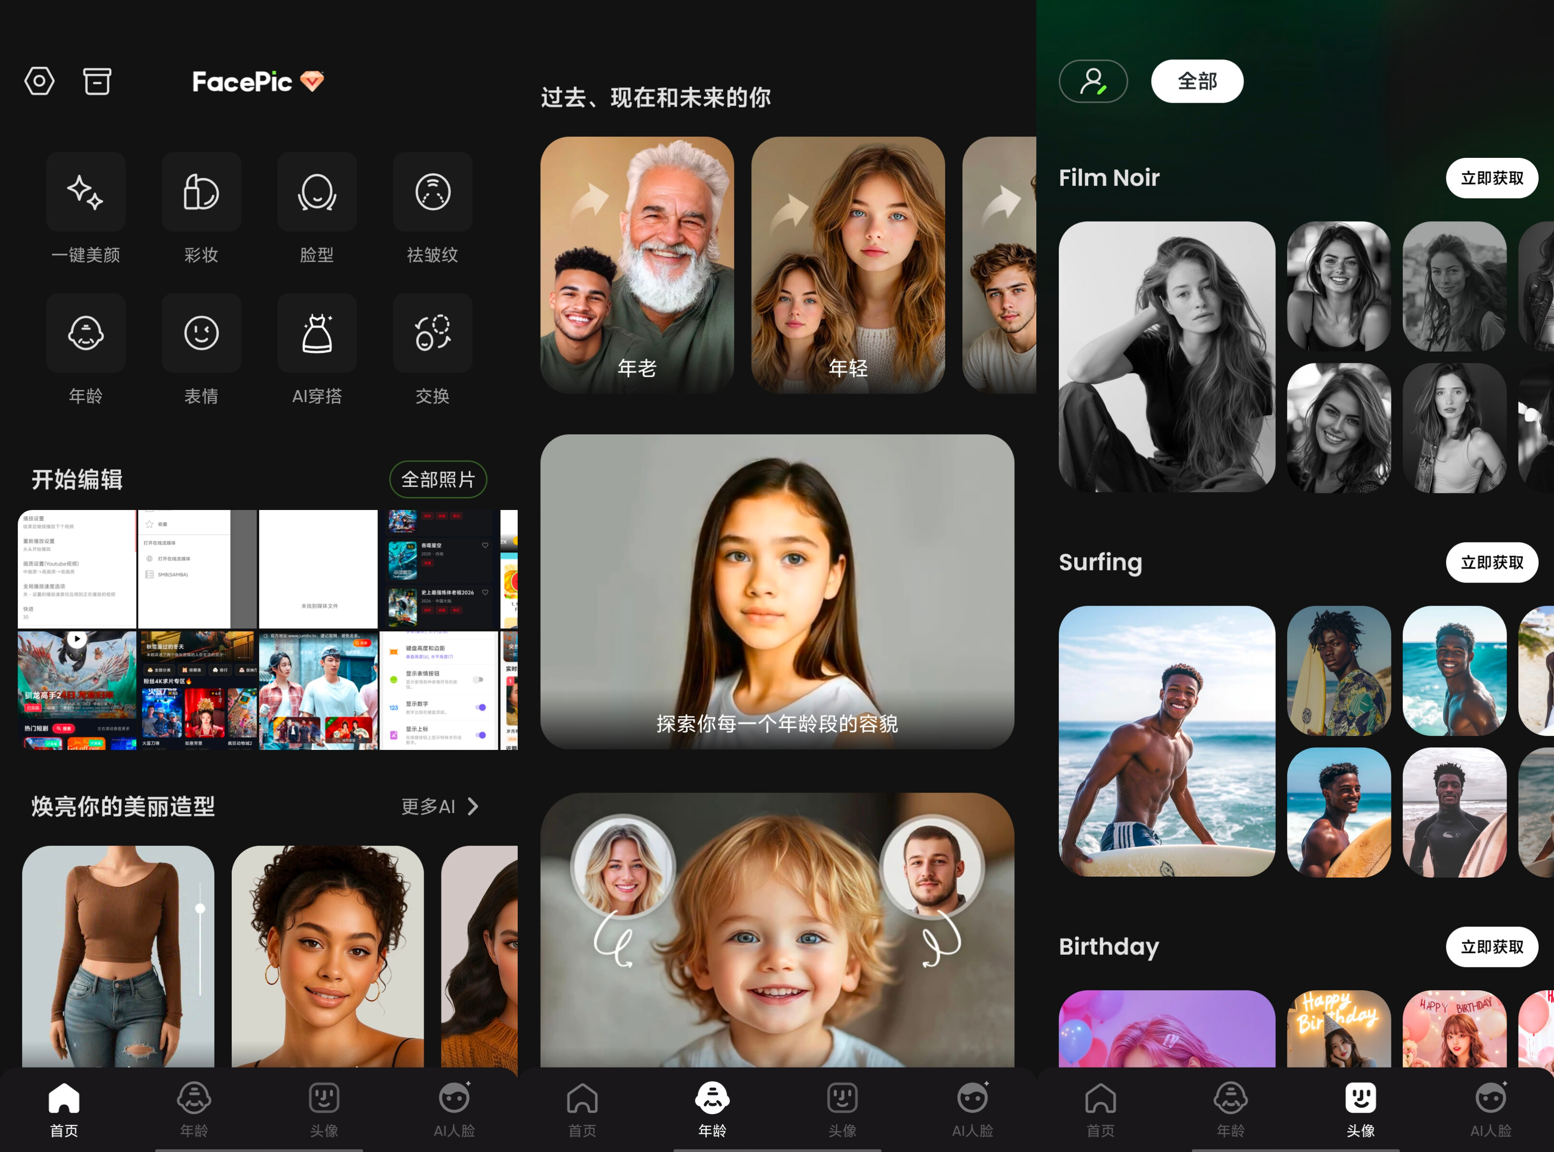
Task: Click 立即获取 next to Film Noir
Action: [1491, 178]
